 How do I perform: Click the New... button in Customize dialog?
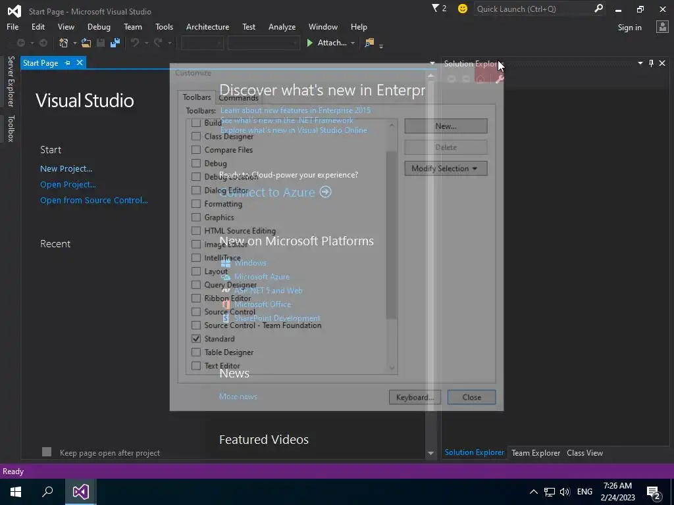point(446,126)
